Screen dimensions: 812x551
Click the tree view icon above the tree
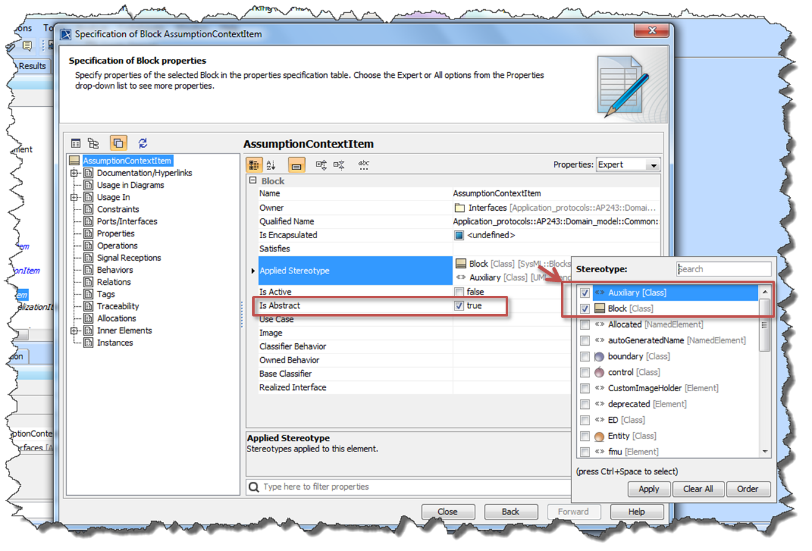tap(94, 143)
